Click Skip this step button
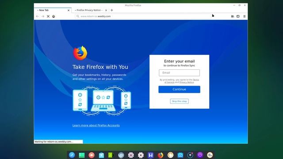This screenshot has width=283, height=159. (x=179, y=101)
